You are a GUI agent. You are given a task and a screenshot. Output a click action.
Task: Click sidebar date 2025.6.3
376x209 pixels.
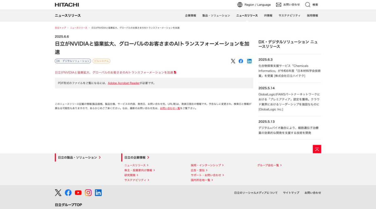point(265,59)
